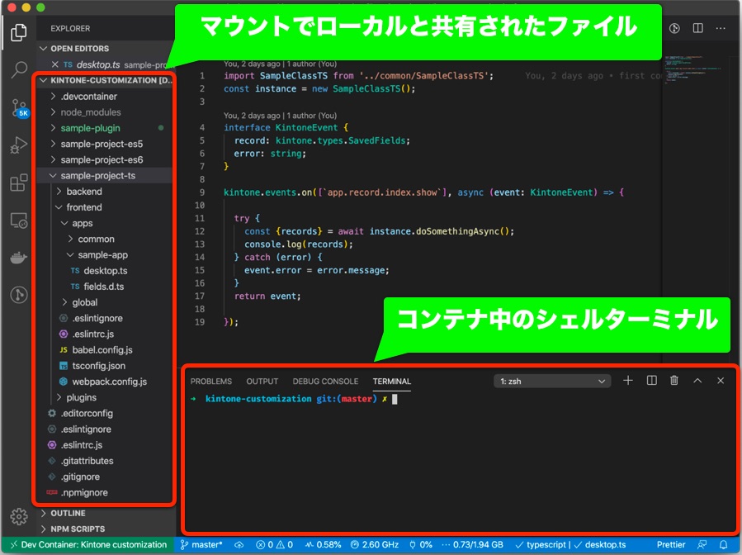Click the sync changes cloud icon
Screen dimensions: 742x555
click(x=239, y=544)
